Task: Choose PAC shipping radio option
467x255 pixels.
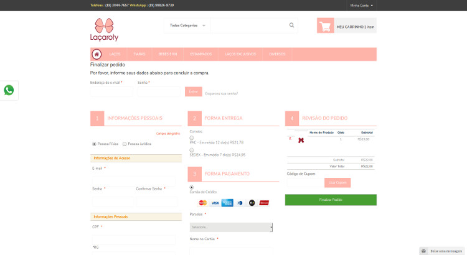Action: click(x=192, y=138)
